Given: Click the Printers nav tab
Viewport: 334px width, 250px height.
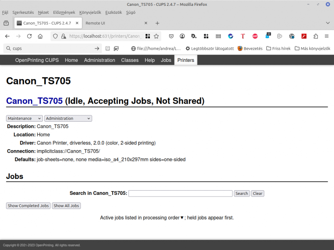Looking at the screenshot, I should [186, 60].
